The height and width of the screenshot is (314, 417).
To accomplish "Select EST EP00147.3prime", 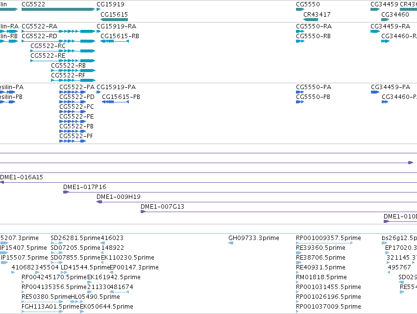I will 111,272.
